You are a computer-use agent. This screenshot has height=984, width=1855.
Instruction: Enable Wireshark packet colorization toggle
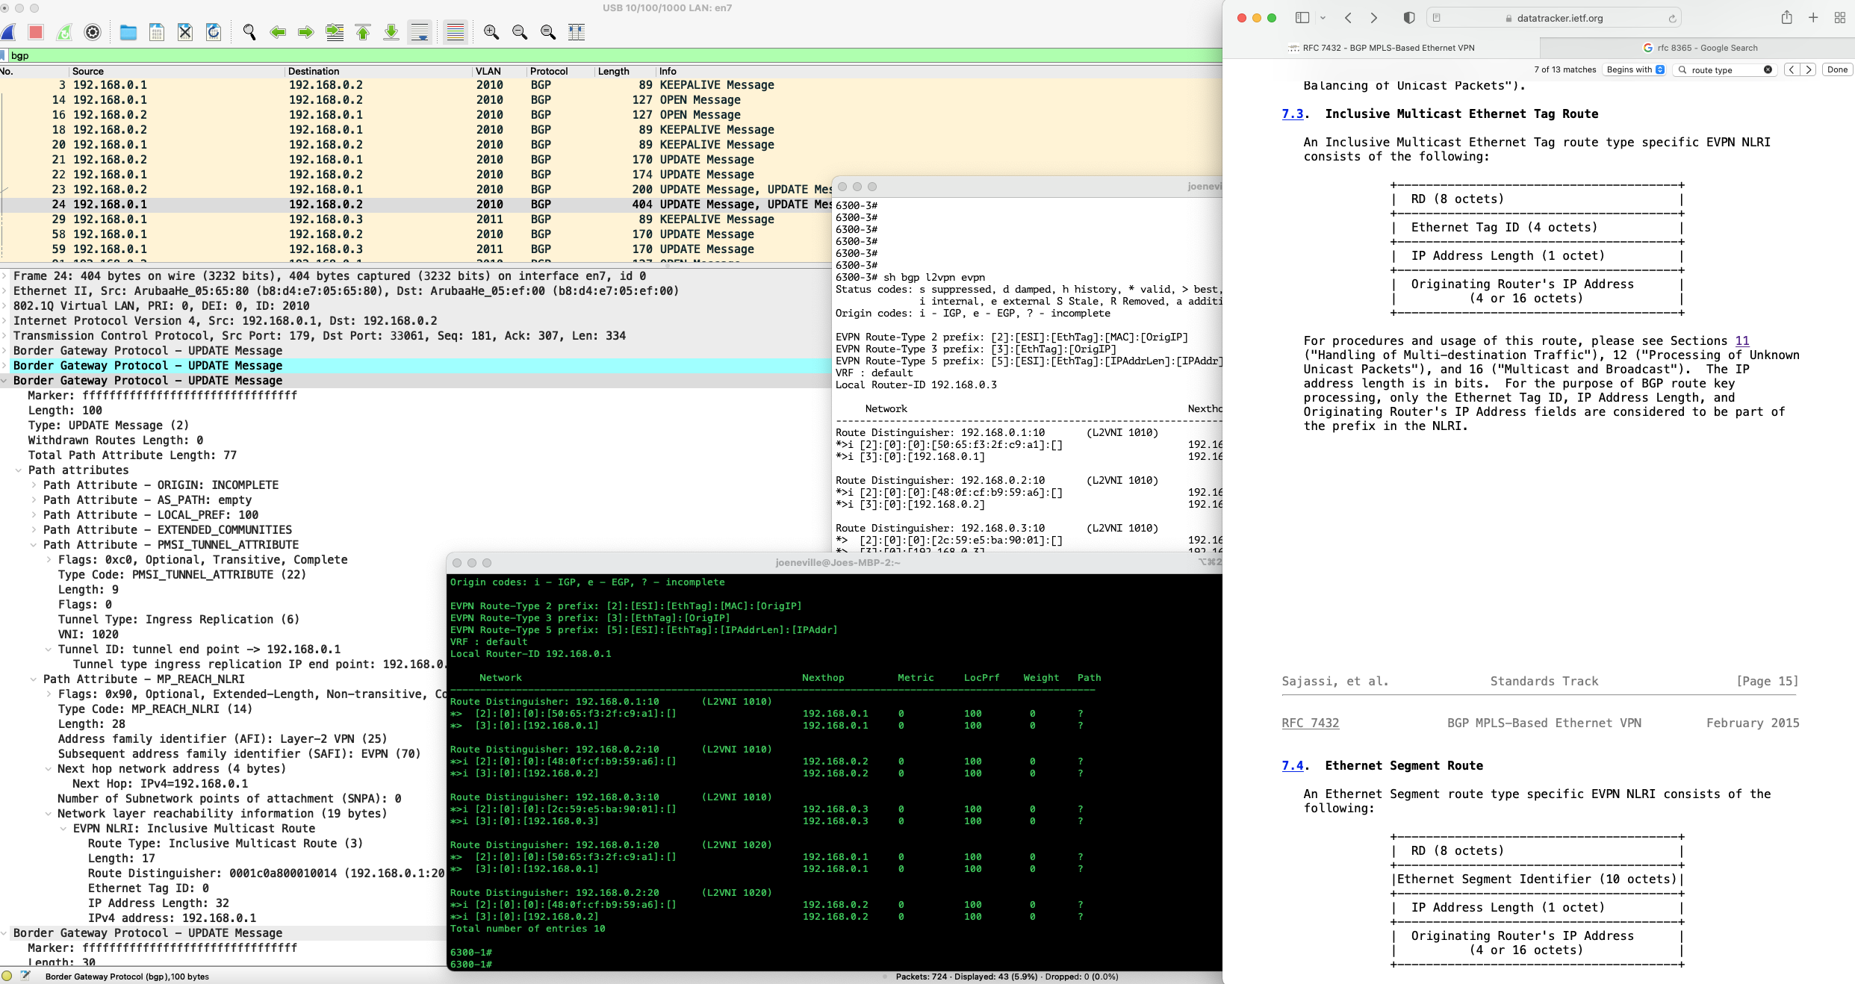click(x=456, y=32)
